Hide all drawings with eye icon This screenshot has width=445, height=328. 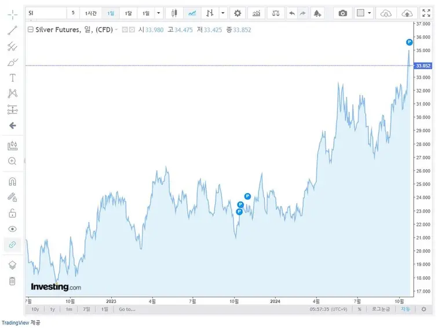click(12, 229)
